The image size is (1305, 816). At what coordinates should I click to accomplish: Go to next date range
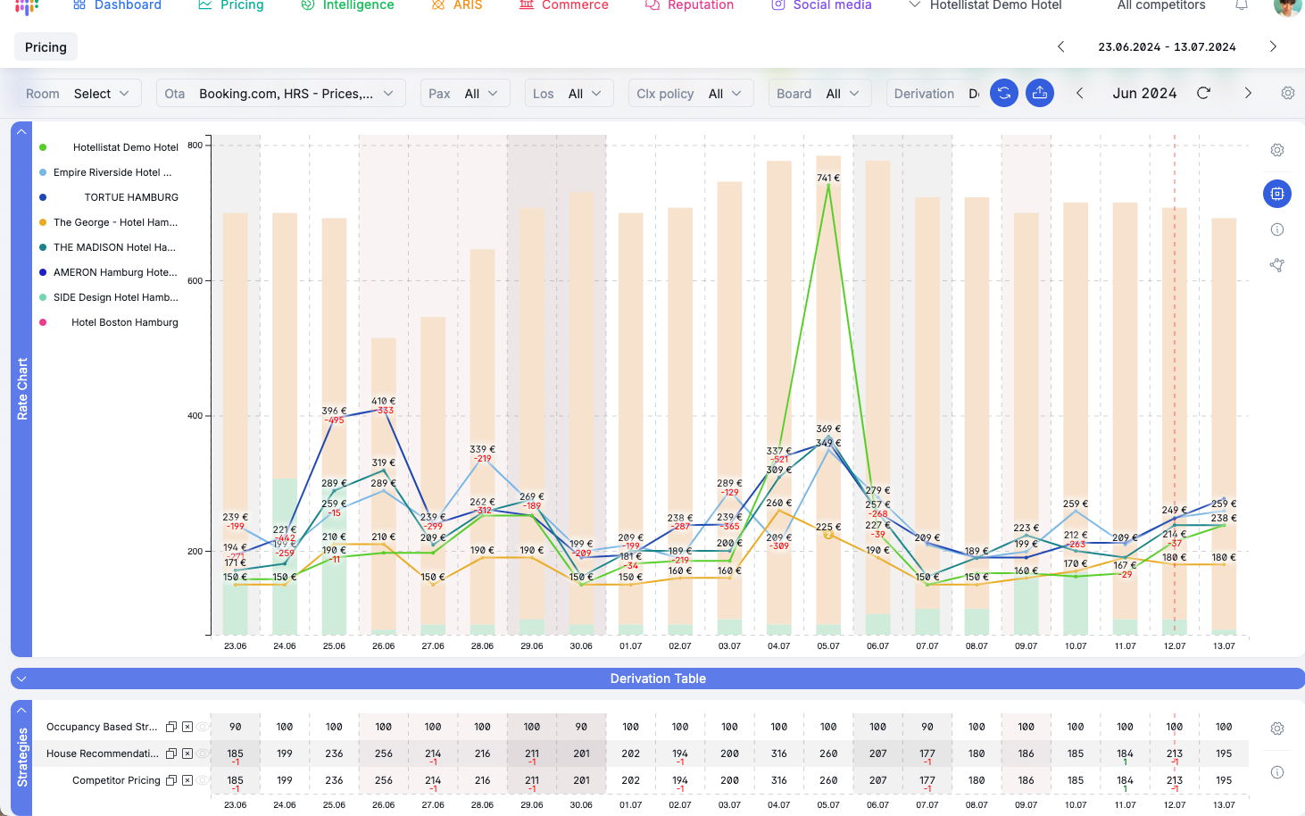coord(1273,46)
